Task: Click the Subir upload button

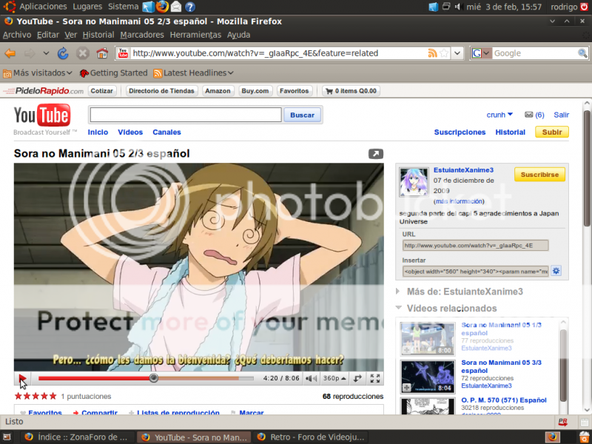Action: pyautogui.click(x=552, y=132)
